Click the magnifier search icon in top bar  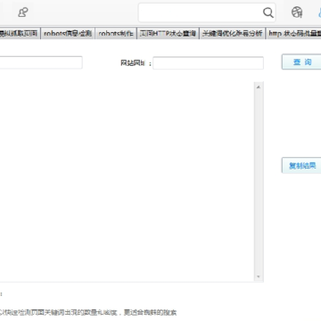click(x=268, y=12)
